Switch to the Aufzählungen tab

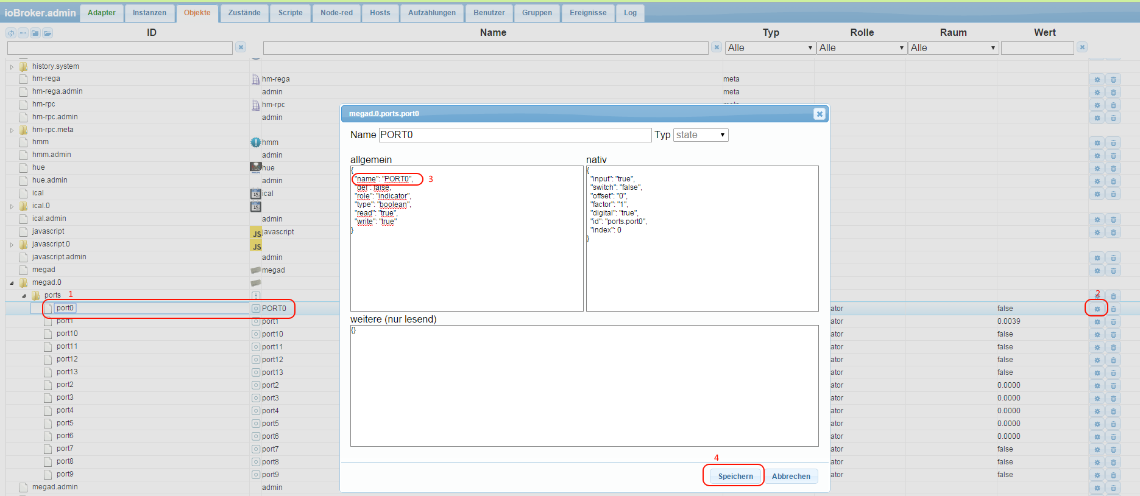pyautogui.click(x=432, y=13)
